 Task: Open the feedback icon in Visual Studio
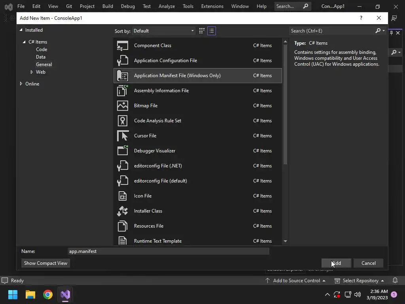394,18
